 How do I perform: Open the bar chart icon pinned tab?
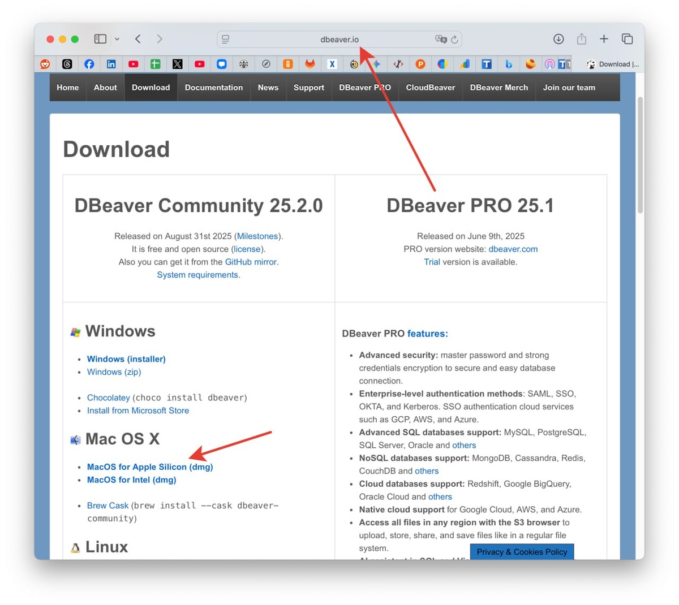[x=465, y=64]
